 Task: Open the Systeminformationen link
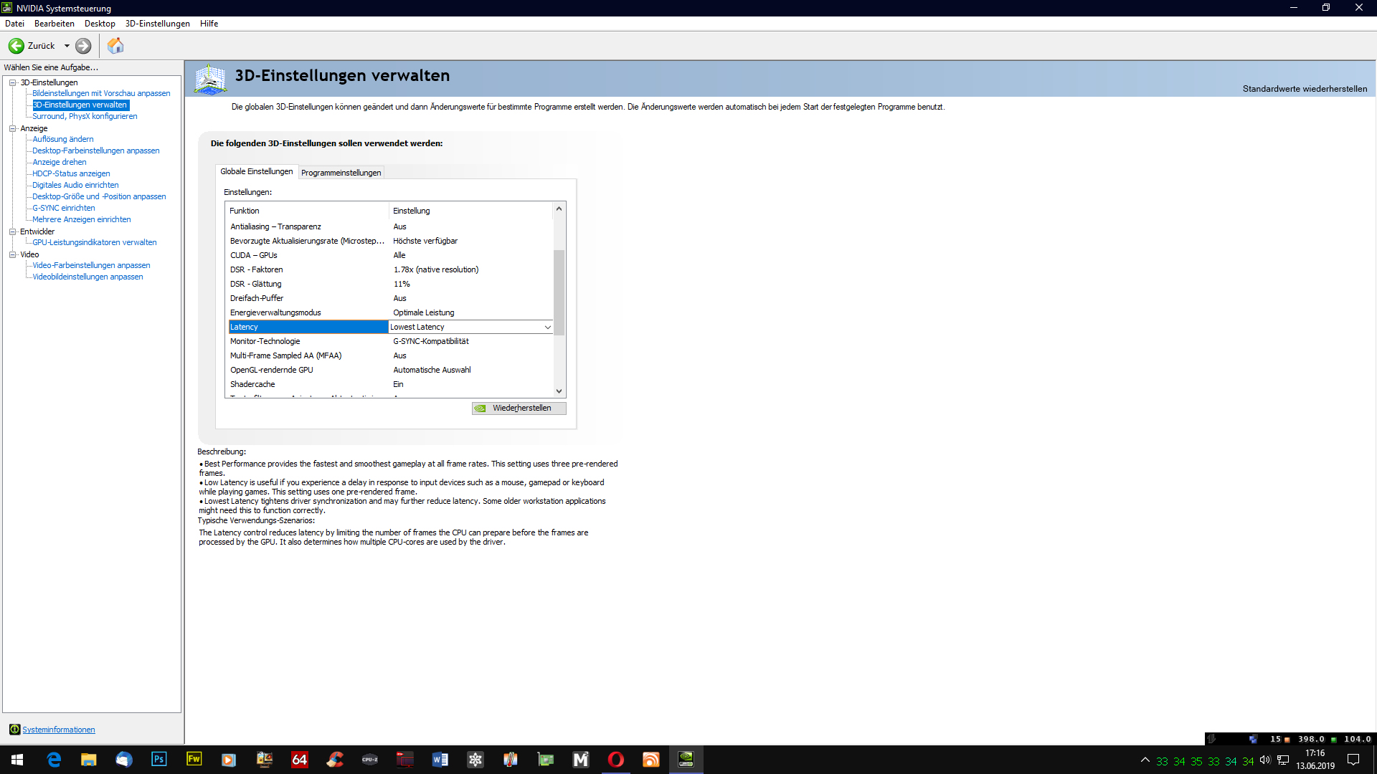pos(58,730)
